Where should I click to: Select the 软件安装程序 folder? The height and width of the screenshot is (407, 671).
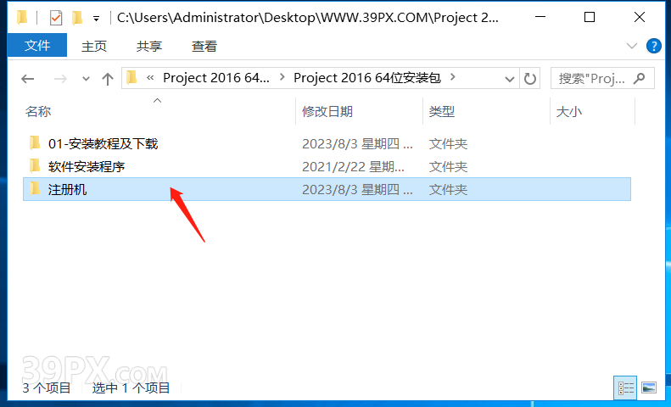pos(87,166)
